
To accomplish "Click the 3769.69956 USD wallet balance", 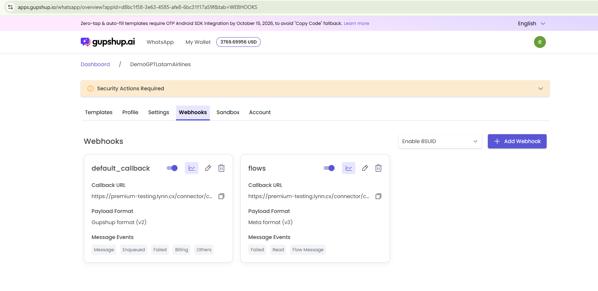I will (x=239, y=42).
